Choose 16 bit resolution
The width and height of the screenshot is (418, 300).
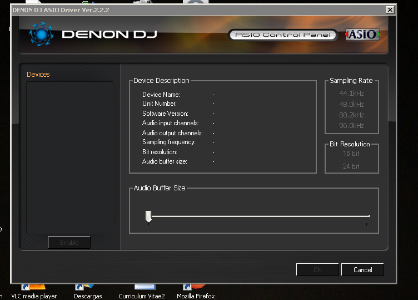[351, 154]
